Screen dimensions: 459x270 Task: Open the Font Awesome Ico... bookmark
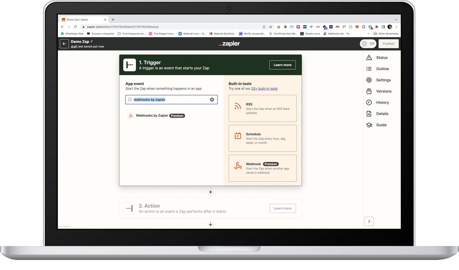click(132, 34)
